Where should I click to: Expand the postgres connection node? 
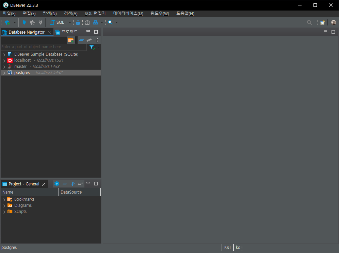(x=4, y=73)
